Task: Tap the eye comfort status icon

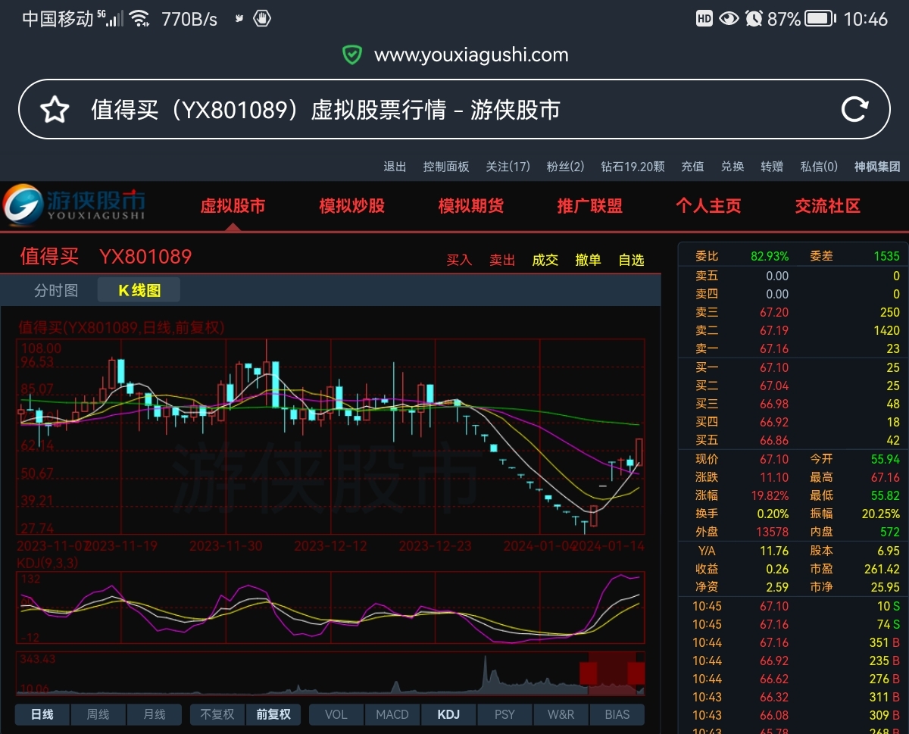Action: tap(729, 19)
